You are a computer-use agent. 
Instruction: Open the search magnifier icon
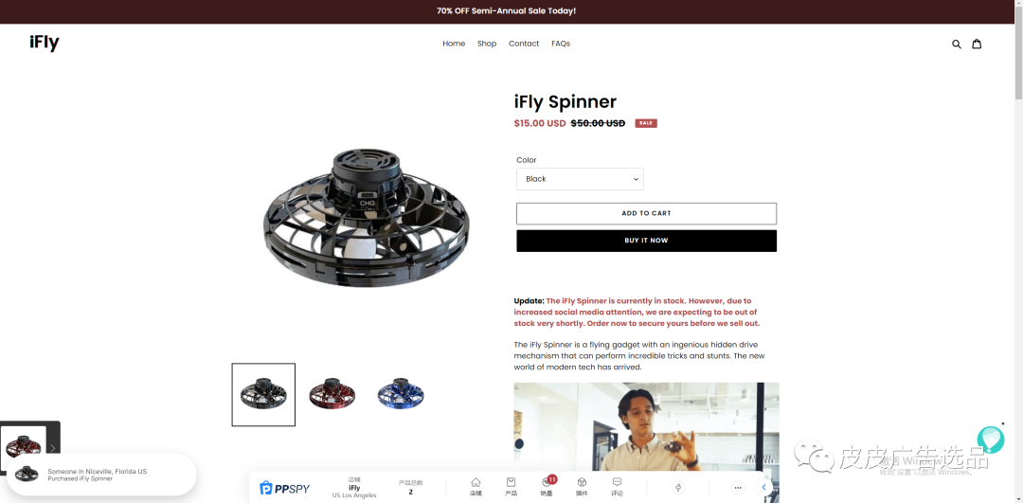(x=957, y=44)
